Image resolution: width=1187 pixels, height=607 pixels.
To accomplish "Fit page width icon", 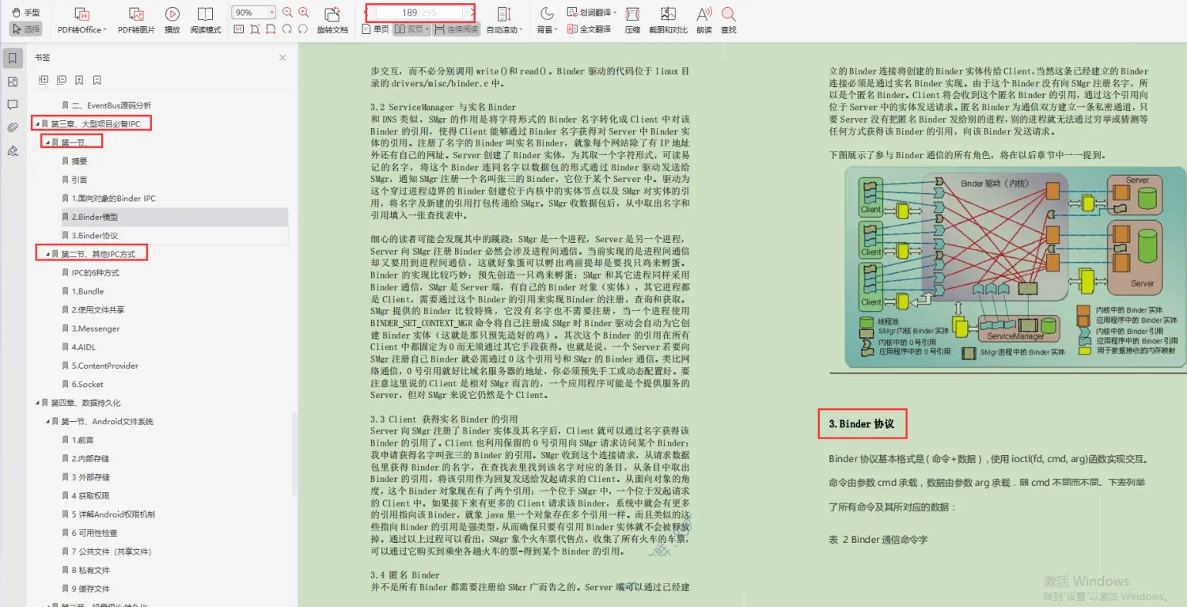I will click(271, 29).
